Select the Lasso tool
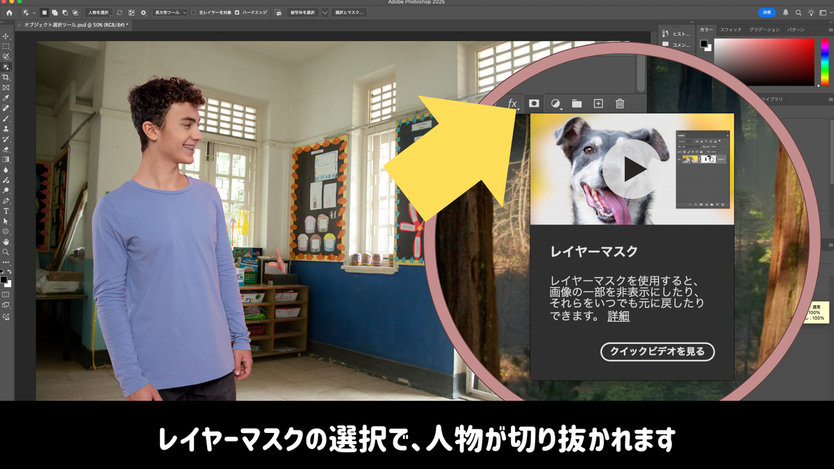Screen dimensions: 834x469 pyautogui.click(x=6, y=56)
